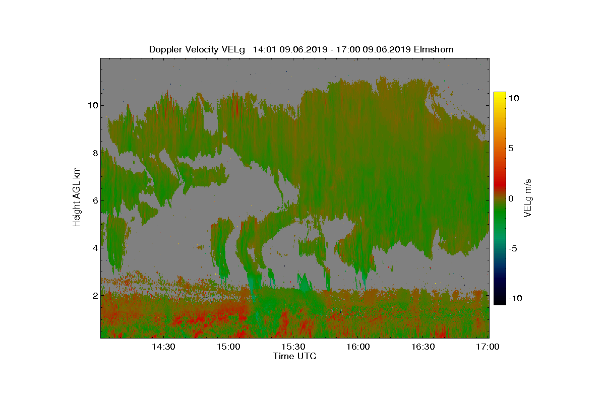The height and width of the screenshot is (403, 605).
Task: Click the height axis tick label '2'
Action: (x=94, y=296)
